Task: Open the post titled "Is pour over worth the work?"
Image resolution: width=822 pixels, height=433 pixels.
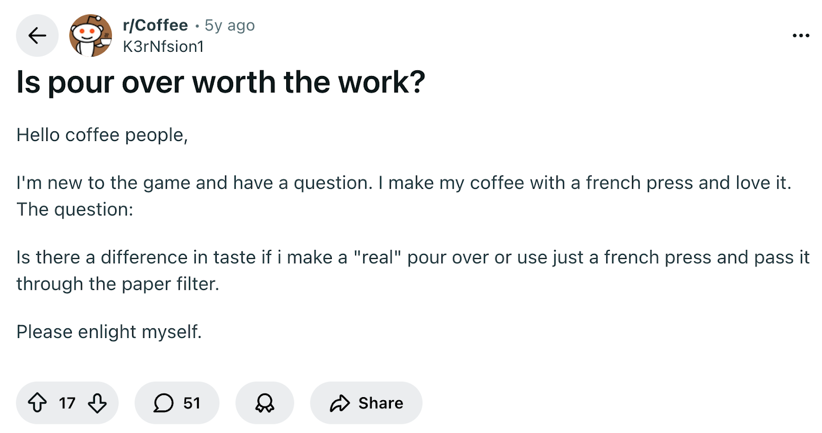Action: coord(222,82)
